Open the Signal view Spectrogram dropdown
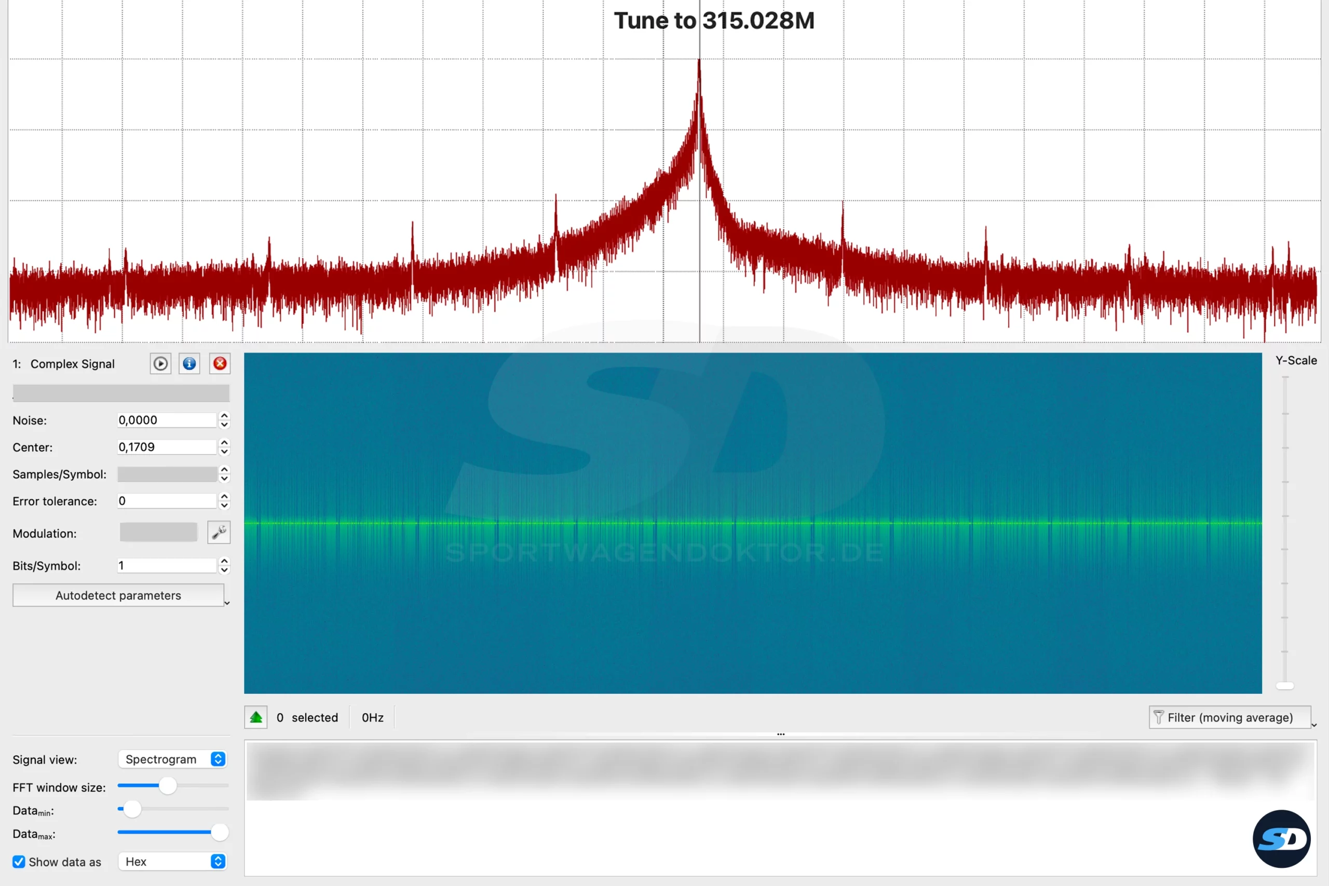The image size is (1329, 886). 172,759
